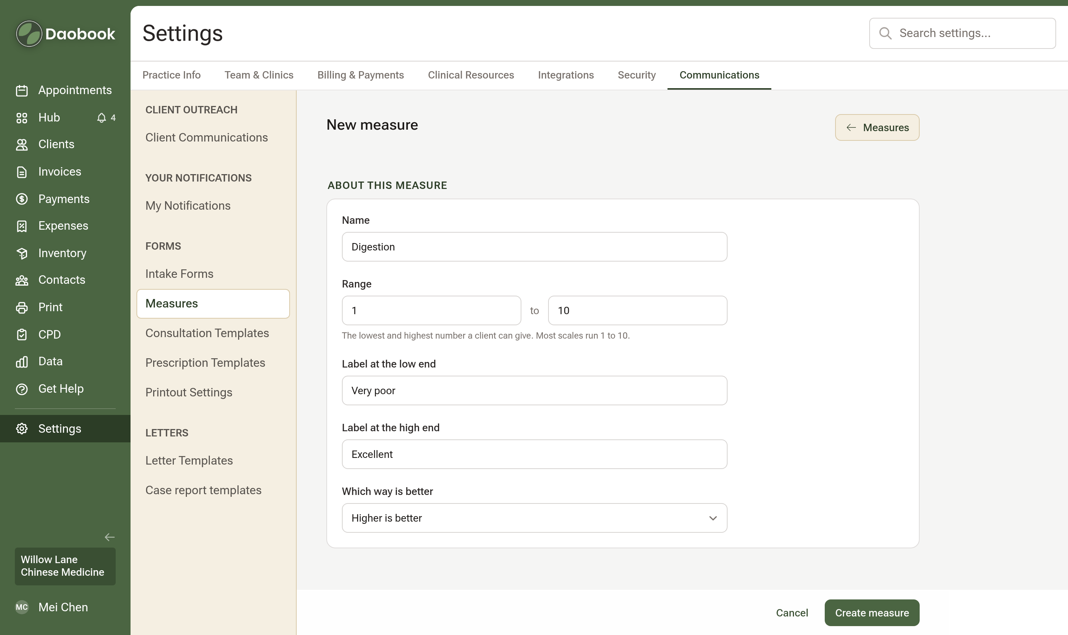Collapse the sidebar with the arrow icon
The image size is (1068, 635).
coord(110,537)
